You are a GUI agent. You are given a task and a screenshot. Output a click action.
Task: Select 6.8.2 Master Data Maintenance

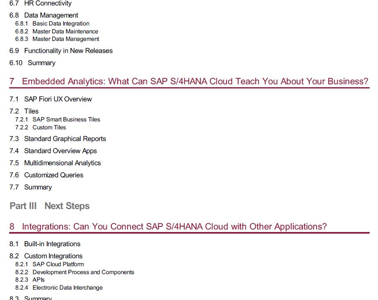point(57,31)
